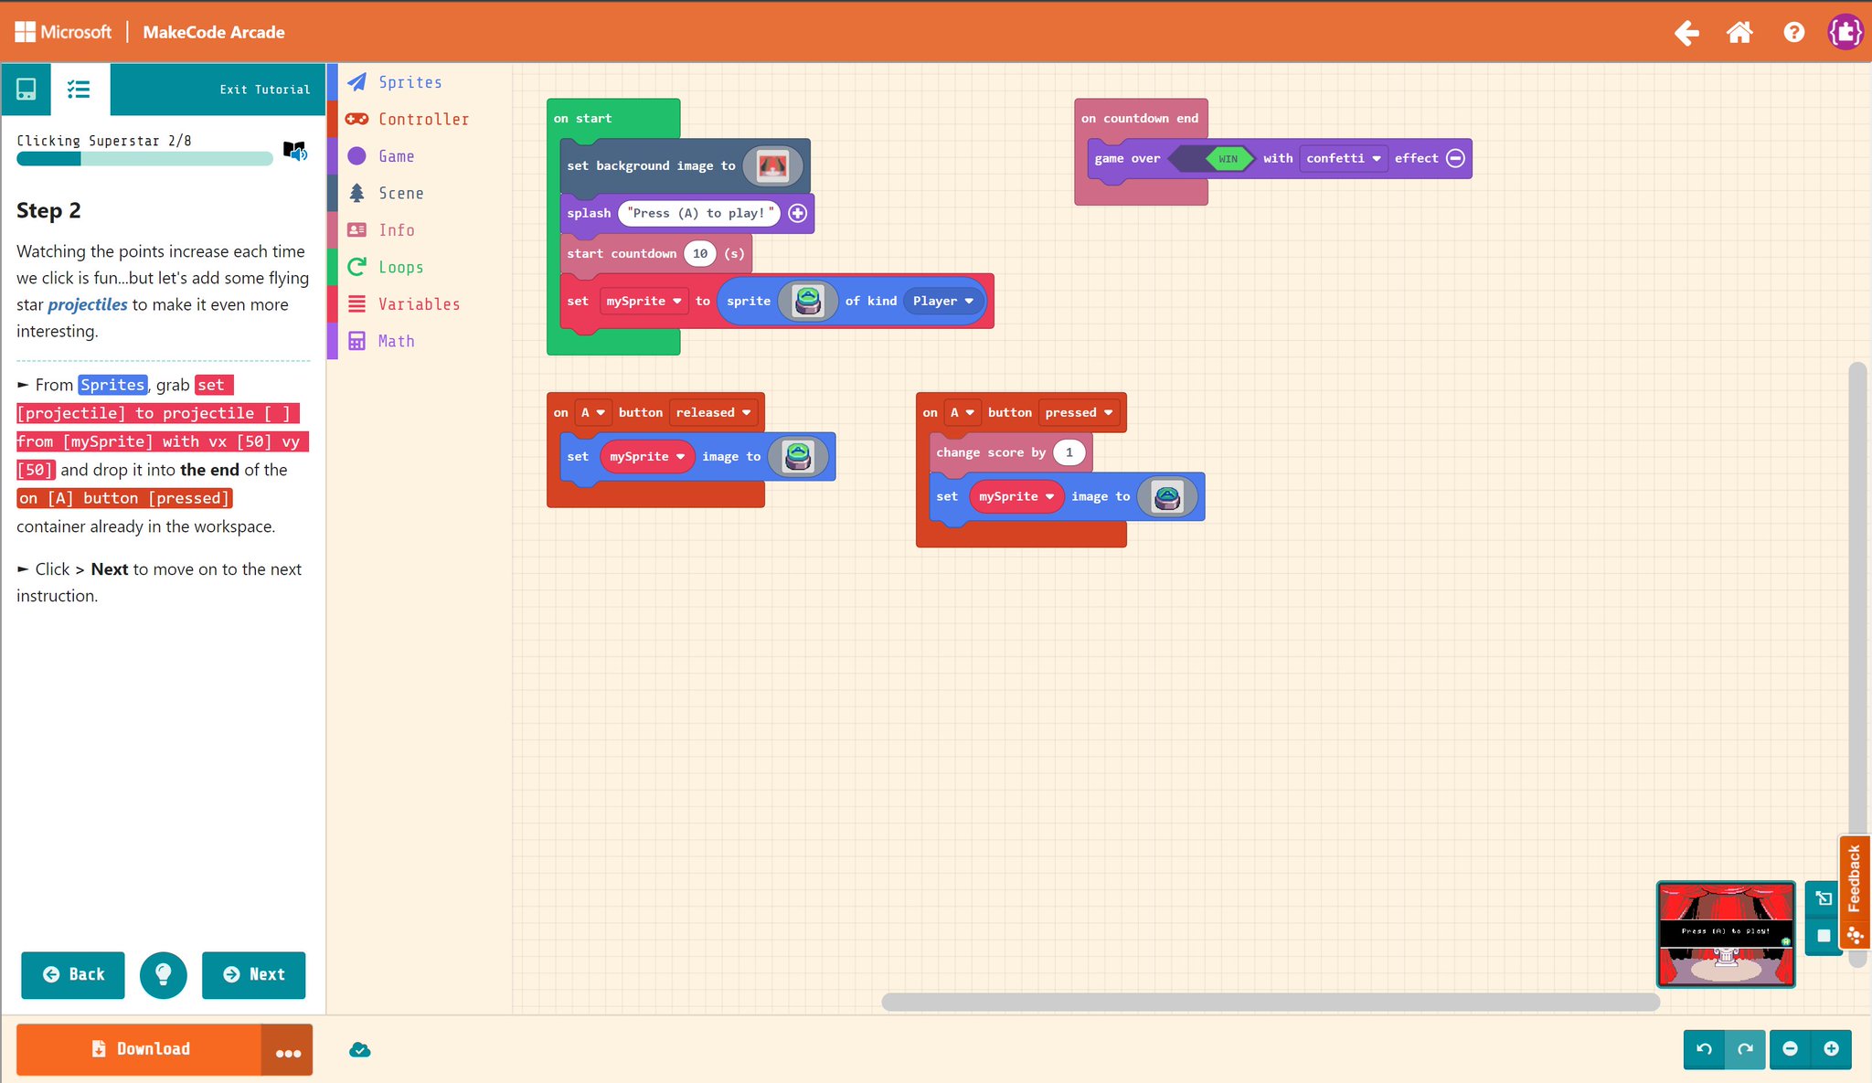
Task: Open the Player kind dropdown
Action: [943, 302]
